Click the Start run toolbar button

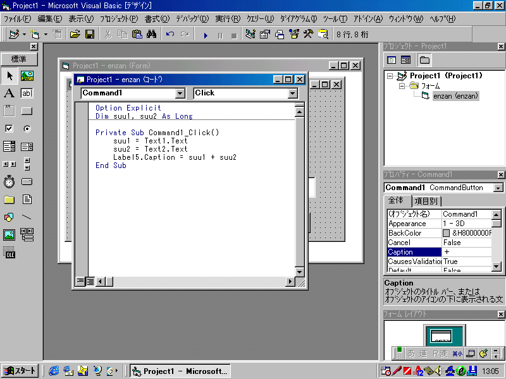click(x=206, y=35)
